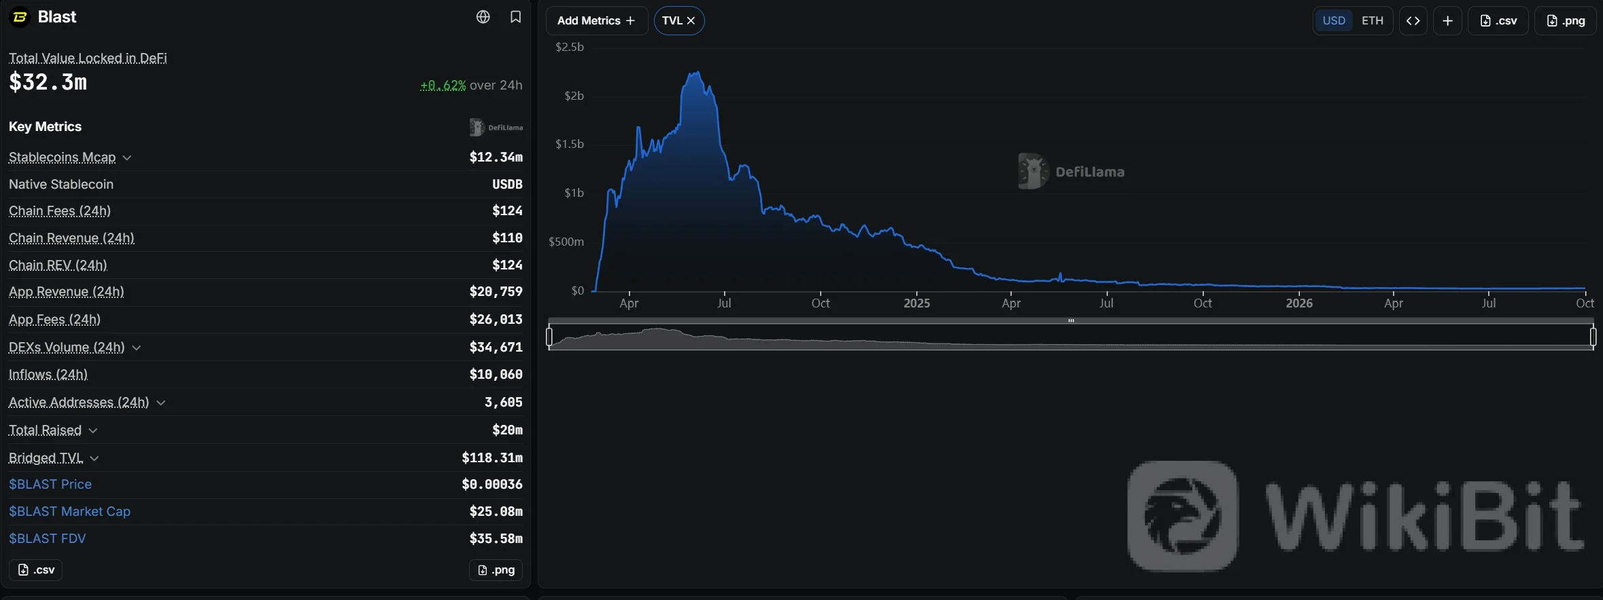Image resolution: width=1603 pixels, height=600 pixels.
Task: Click the right range slider handle
Action: click(1593, 336)
